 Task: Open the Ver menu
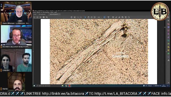41,12
